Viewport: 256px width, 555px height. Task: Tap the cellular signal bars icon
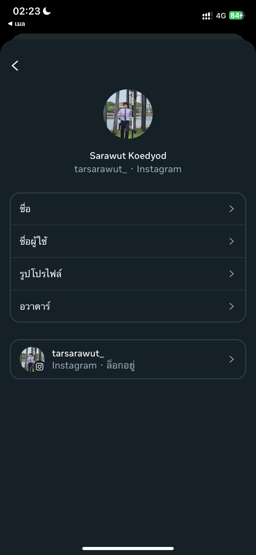pyautogui.click(x=207, y=16)
